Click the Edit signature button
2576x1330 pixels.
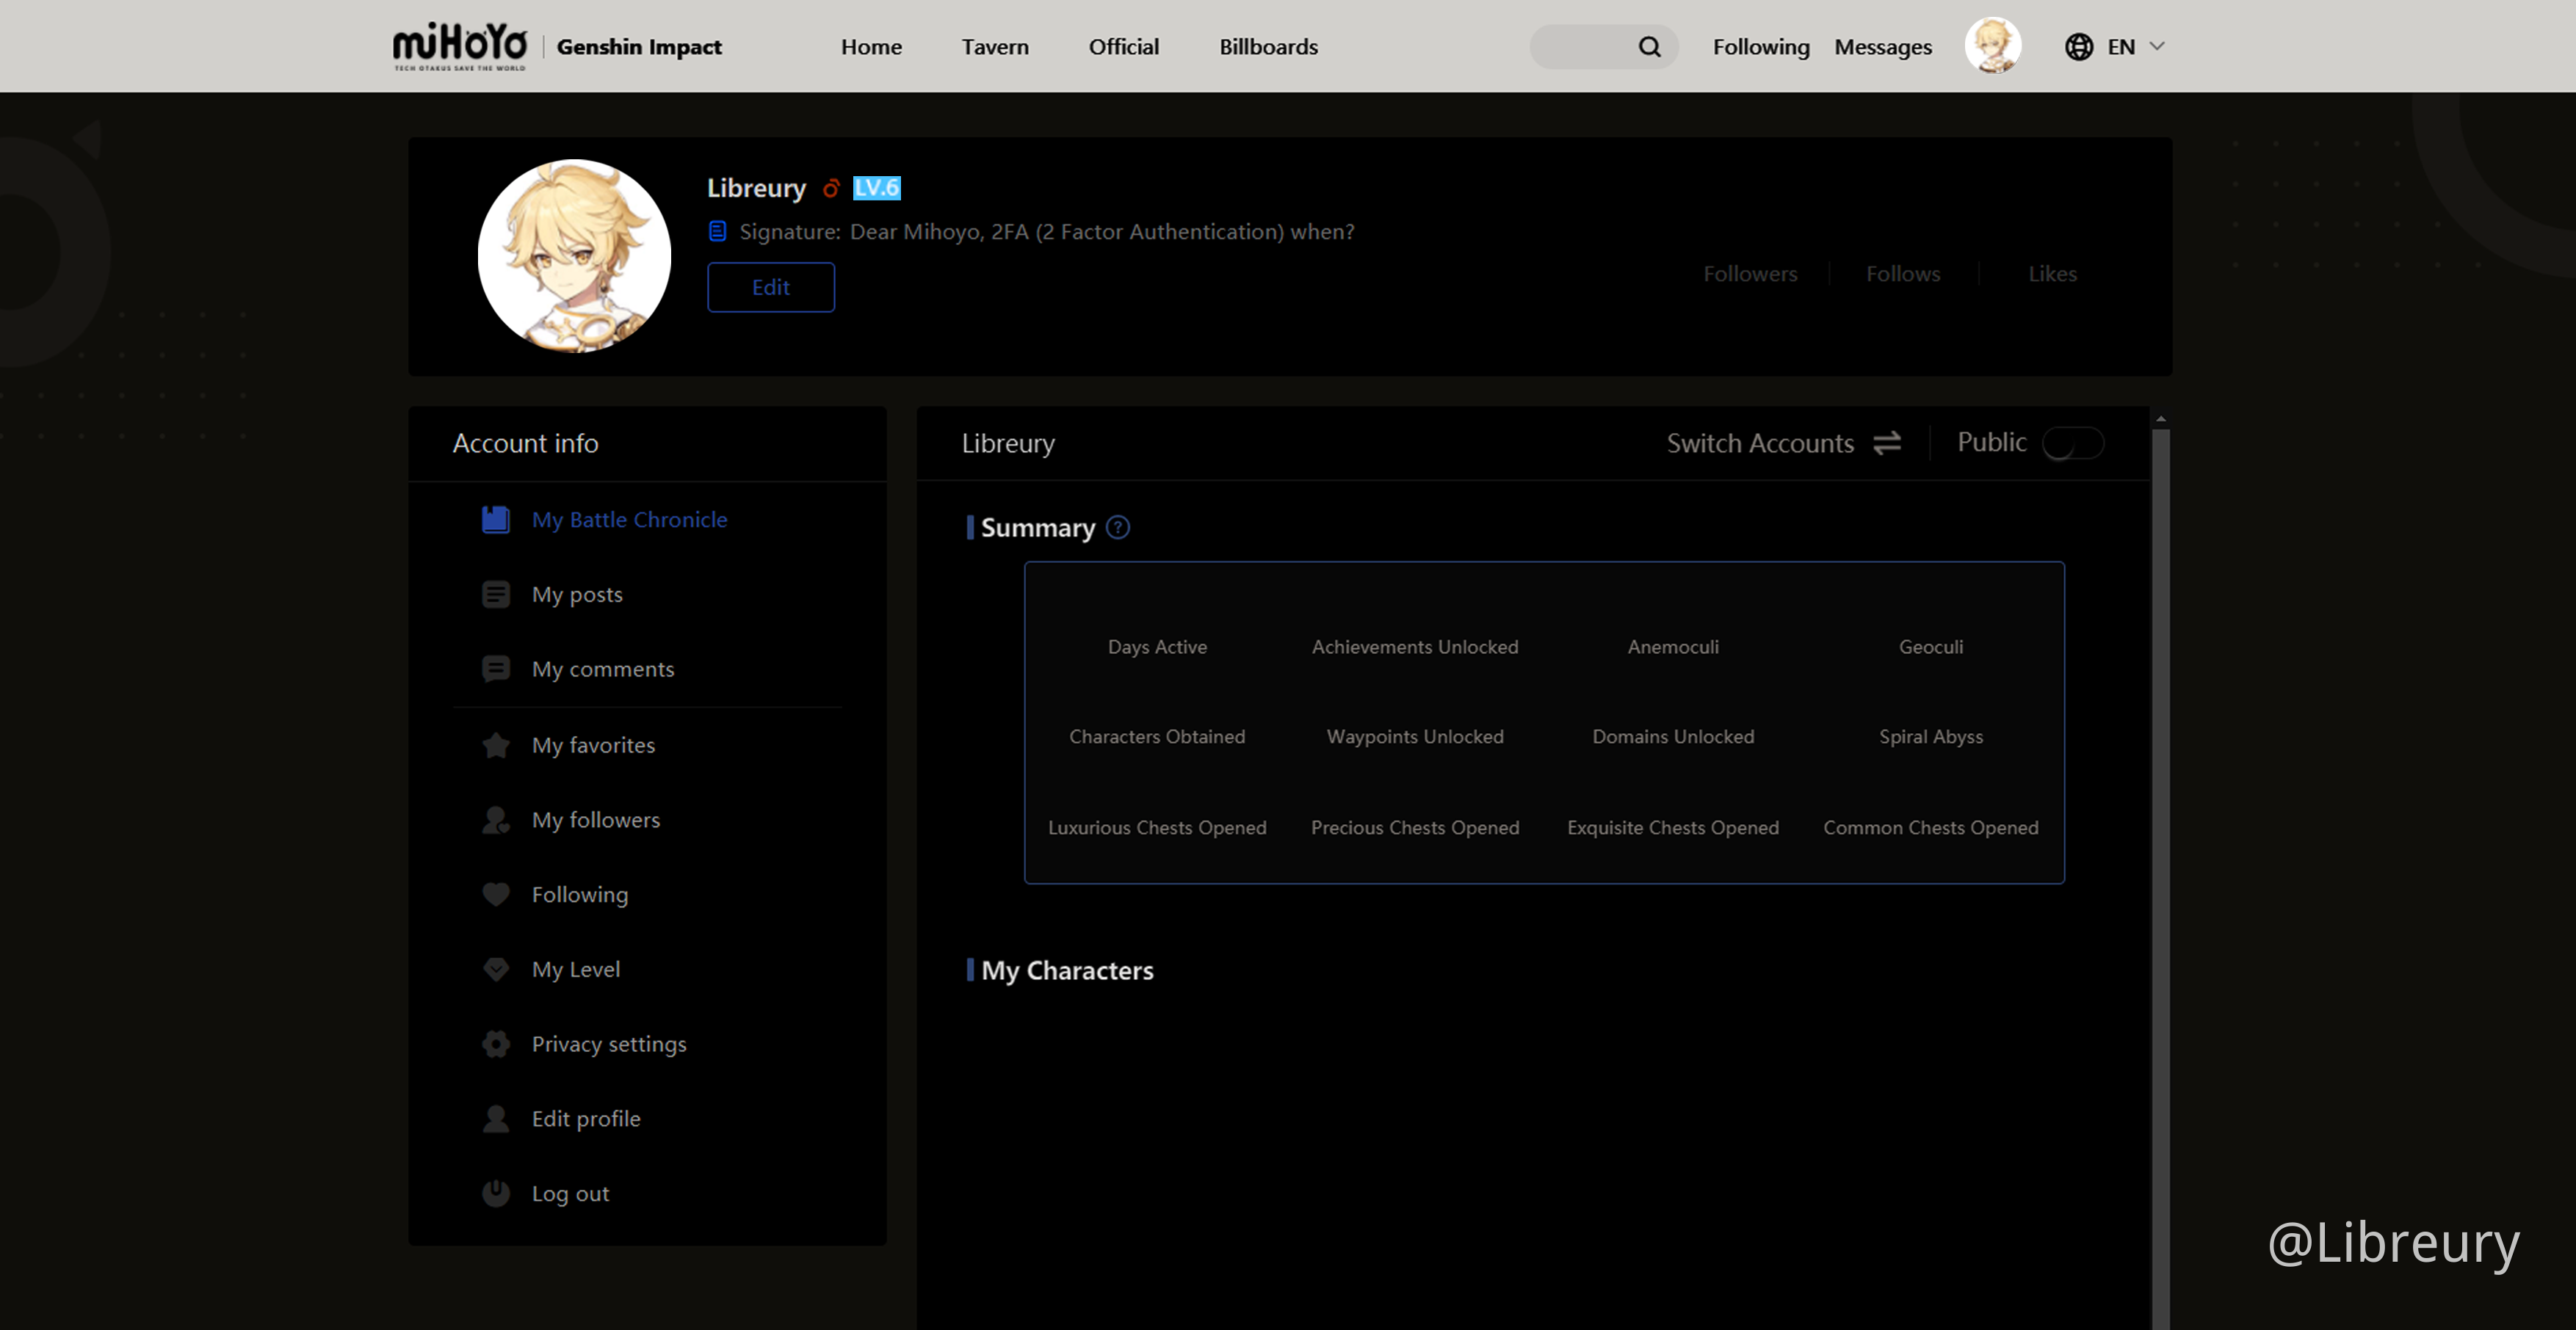770,287
